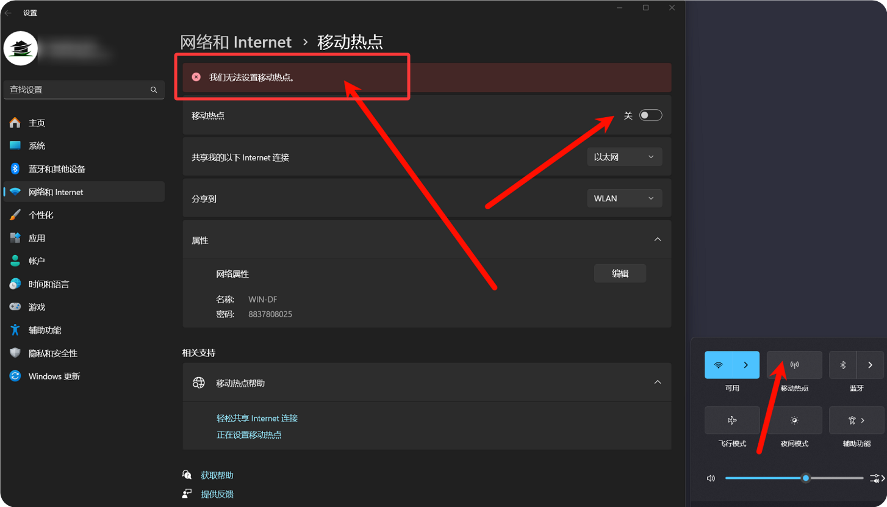Click the hotspot name WIN-DF
This screenshot has height=507, width=887.
263,300
